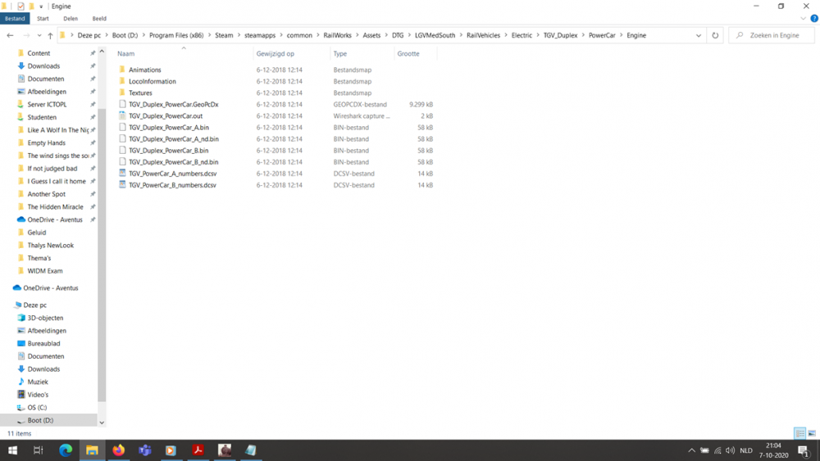This screenshot has width=820, height=461.
Task: Click the Zoeken in Engine search box
Action: click(775, 35)
